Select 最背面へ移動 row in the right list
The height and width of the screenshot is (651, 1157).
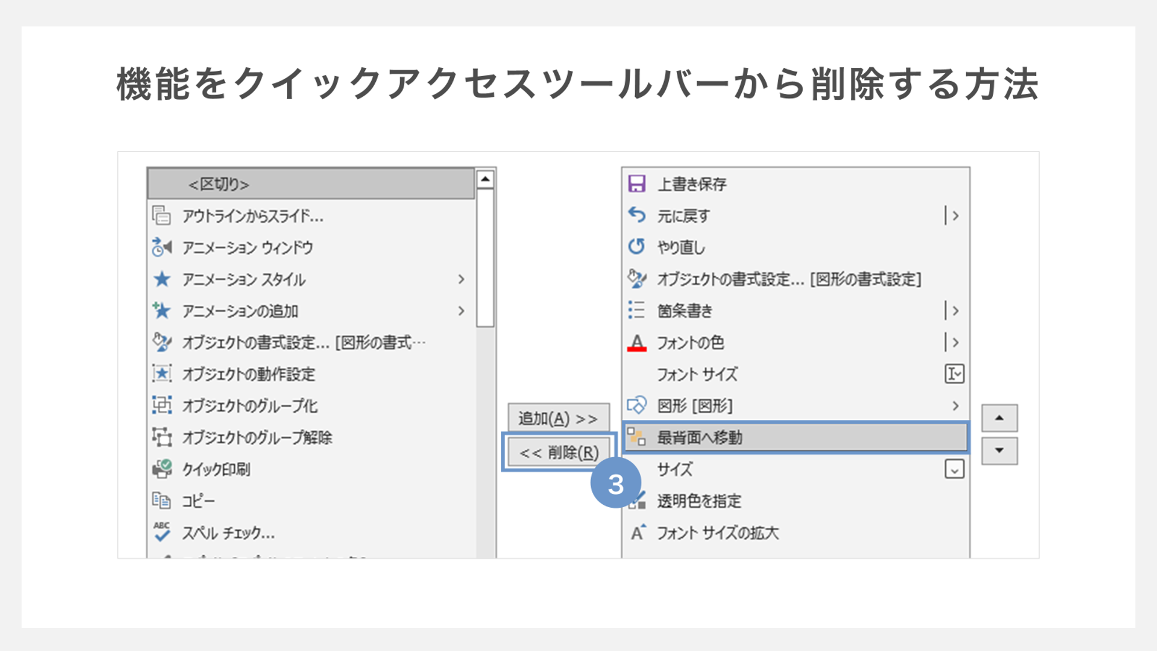click(795, 437)
